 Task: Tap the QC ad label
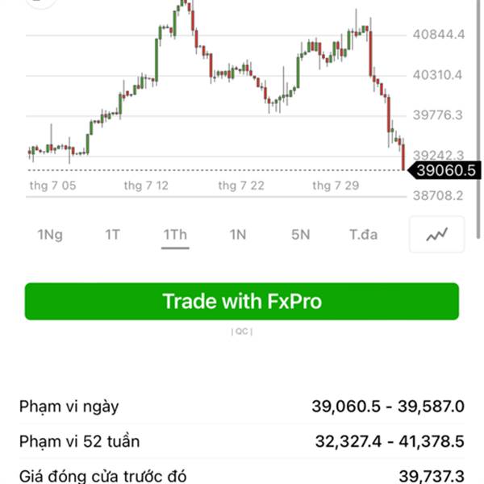point(242,332)
